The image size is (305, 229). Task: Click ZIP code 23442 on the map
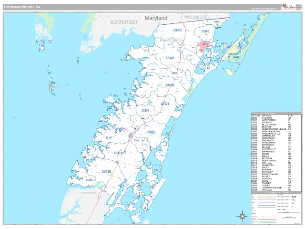tap(170, 58)
